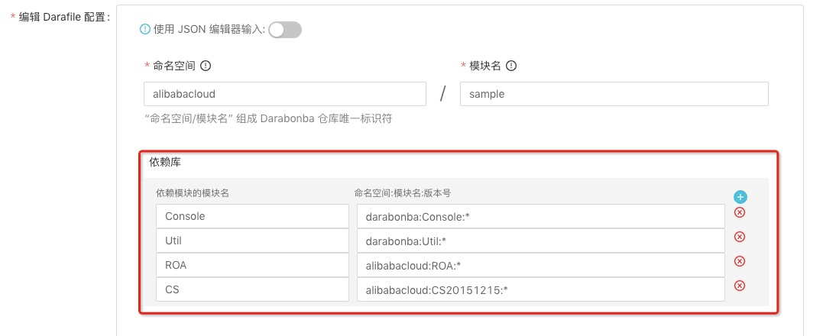Click the info icon beside 模块名 label

[511, 66]
